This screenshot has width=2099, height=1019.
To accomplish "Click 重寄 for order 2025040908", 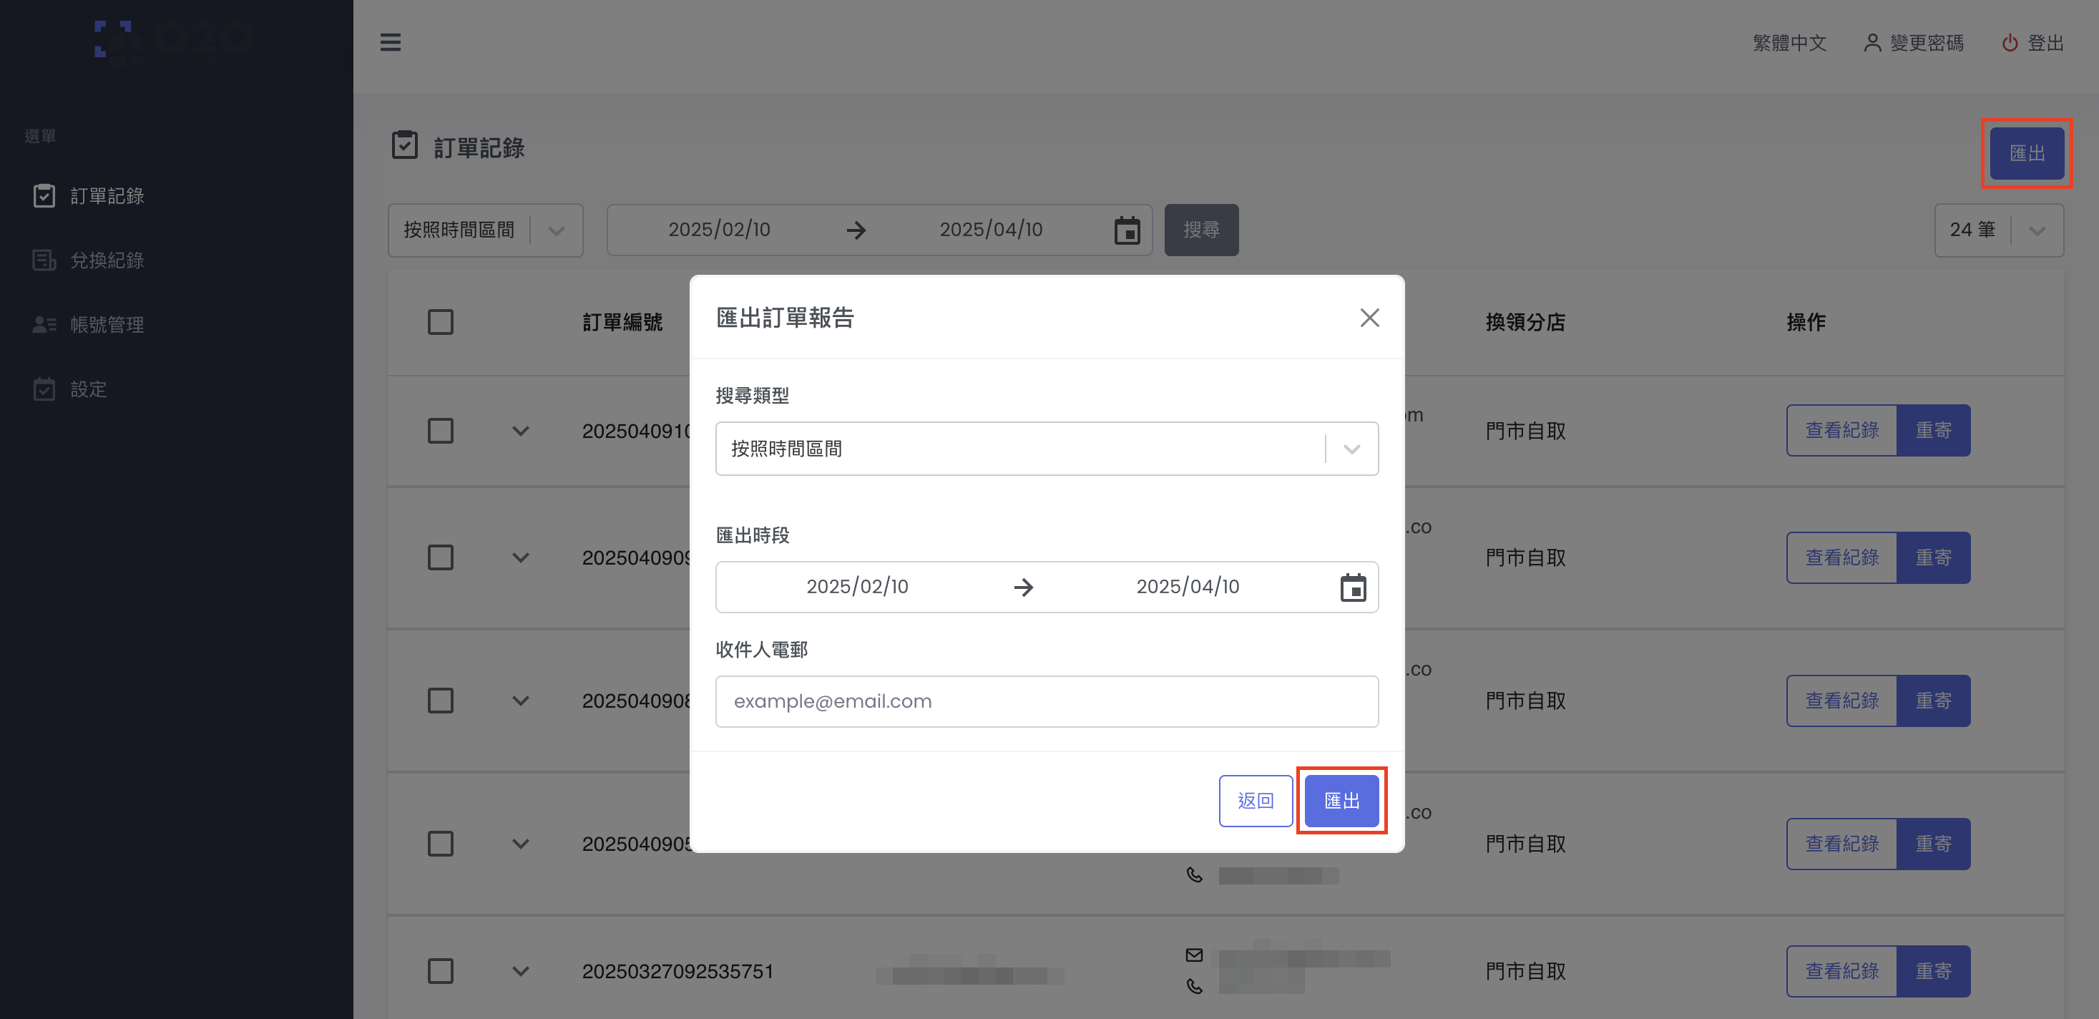I will pos(1933,701).
